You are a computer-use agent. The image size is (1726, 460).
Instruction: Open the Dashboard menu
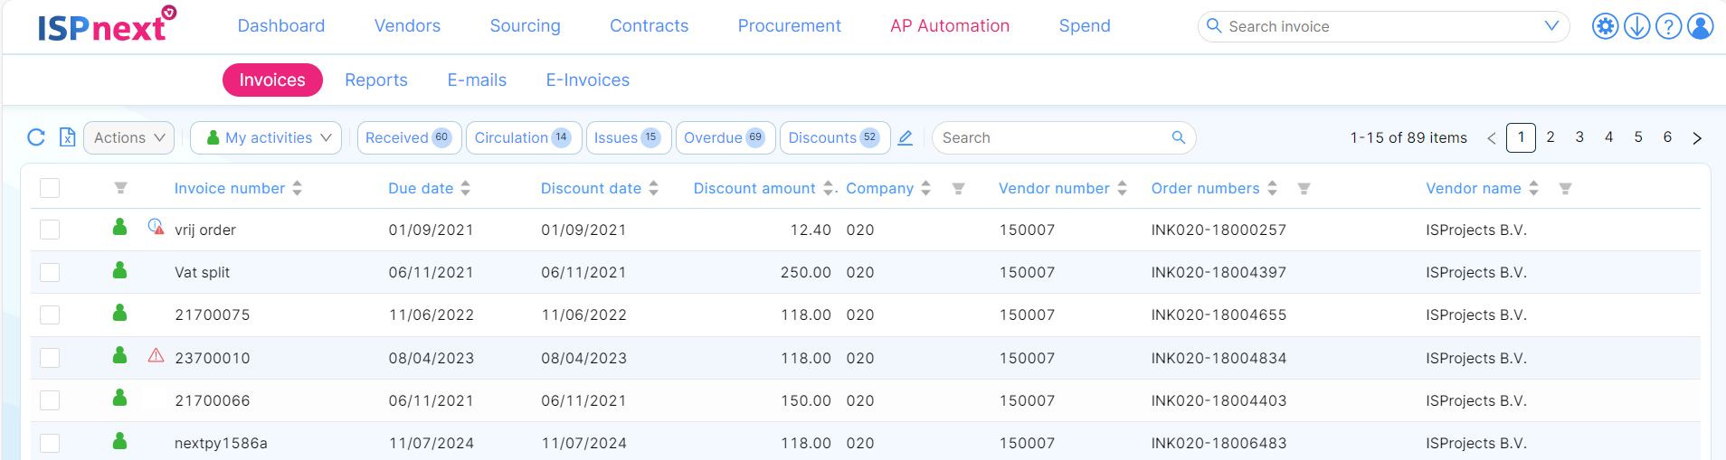click(281, 26)
